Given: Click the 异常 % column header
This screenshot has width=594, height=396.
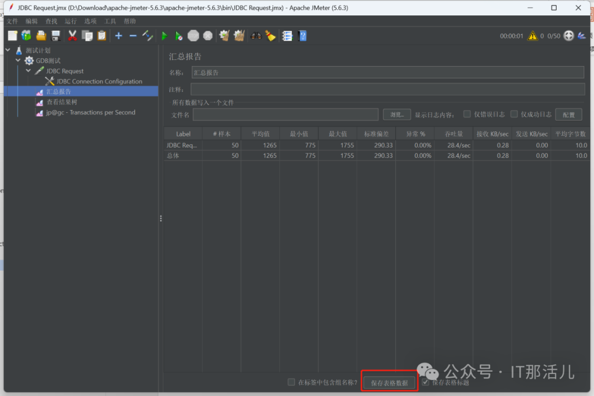Looking at the screenshot, I should (415, 134).
